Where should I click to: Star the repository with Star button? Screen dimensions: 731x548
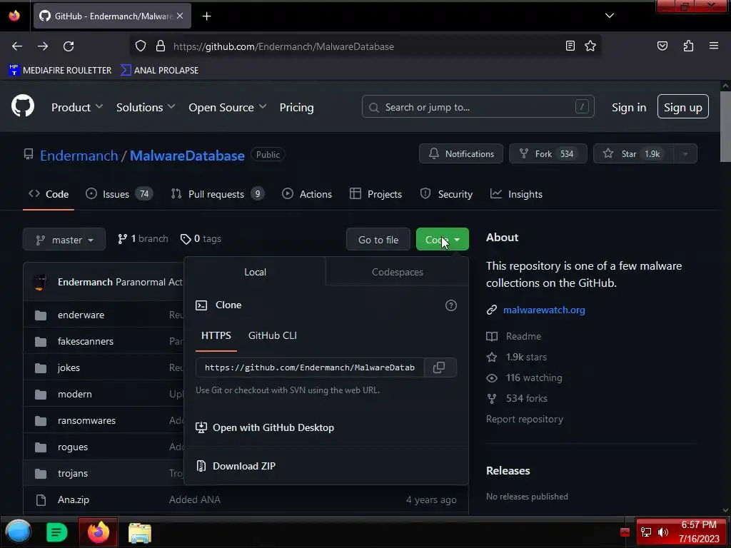click(x=634, y=154)
